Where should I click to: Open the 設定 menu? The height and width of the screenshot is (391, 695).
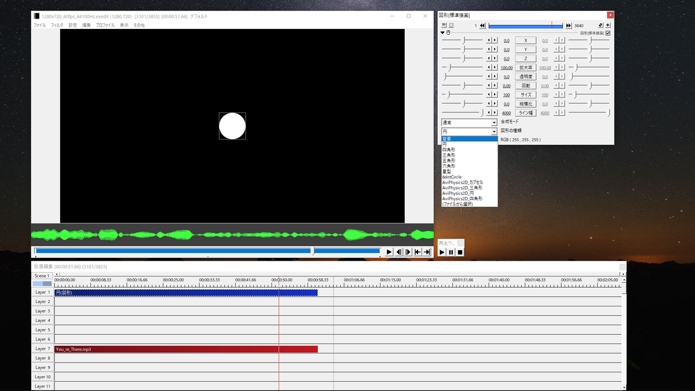pos(72,25)
